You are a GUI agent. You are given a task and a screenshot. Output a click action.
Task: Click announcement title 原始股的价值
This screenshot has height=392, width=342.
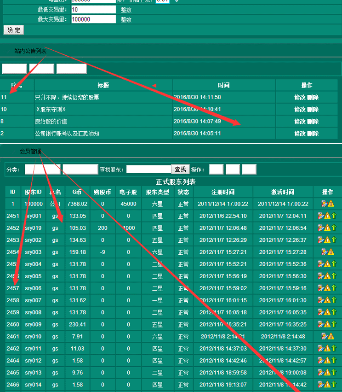(x=51, y=122)
